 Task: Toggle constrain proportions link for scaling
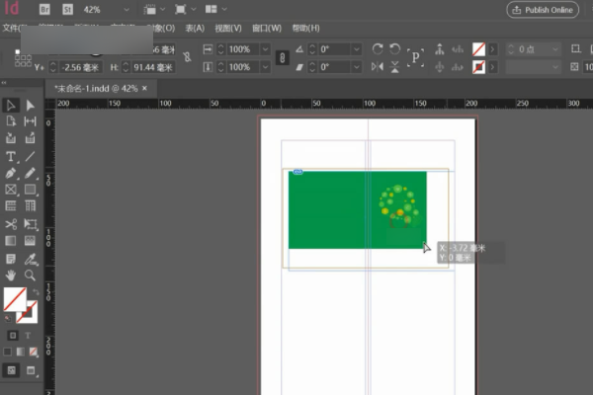tap(282, 57)
